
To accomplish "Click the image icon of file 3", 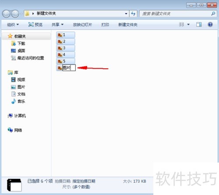I will (60, 48).
